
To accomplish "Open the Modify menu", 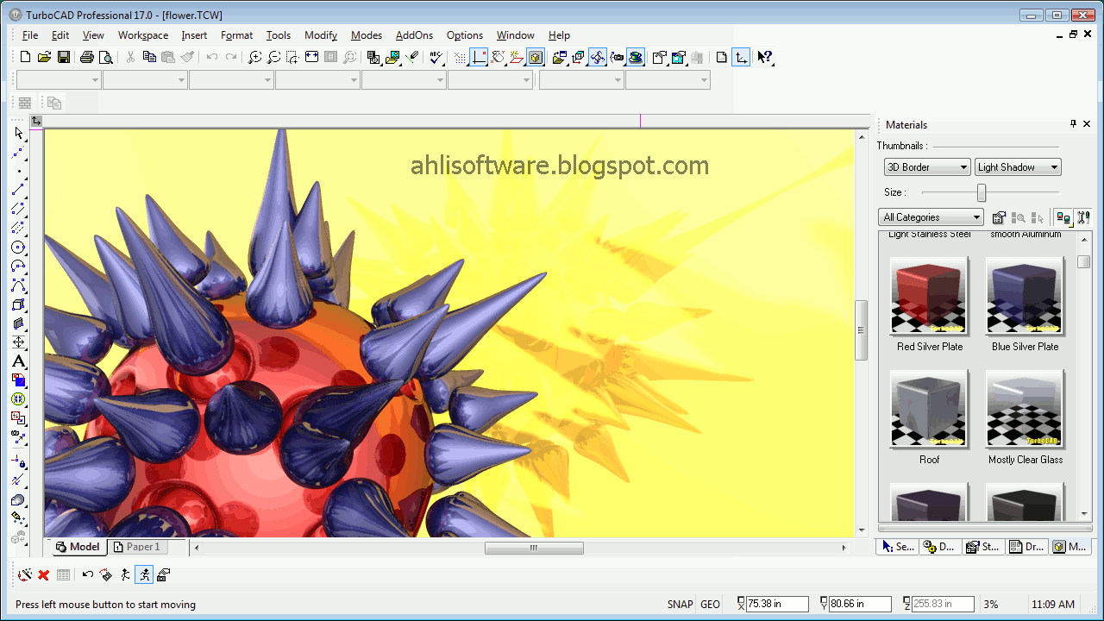I will tap(321, 35).
